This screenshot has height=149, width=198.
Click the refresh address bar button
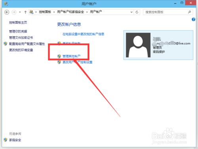pos(137,12)
